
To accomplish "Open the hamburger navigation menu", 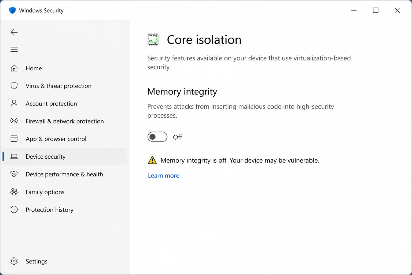I will pyautogui.click(x=14, y=49).
